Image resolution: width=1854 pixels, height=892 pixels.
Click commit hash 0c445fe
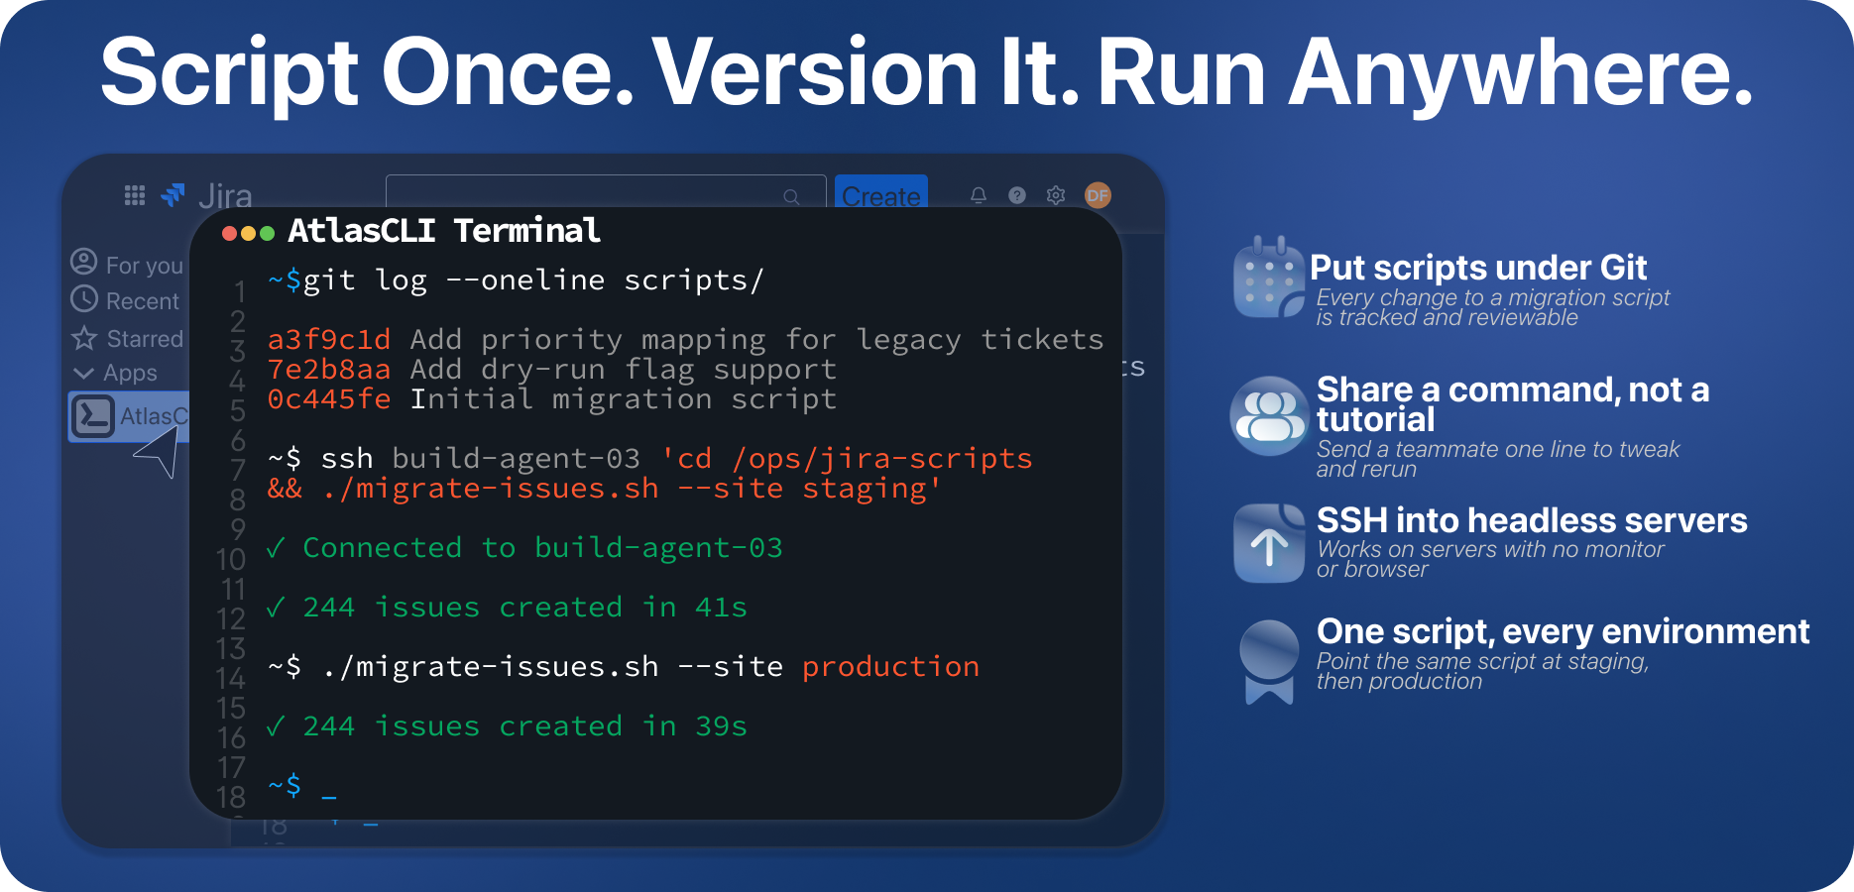tap(329, 399)
